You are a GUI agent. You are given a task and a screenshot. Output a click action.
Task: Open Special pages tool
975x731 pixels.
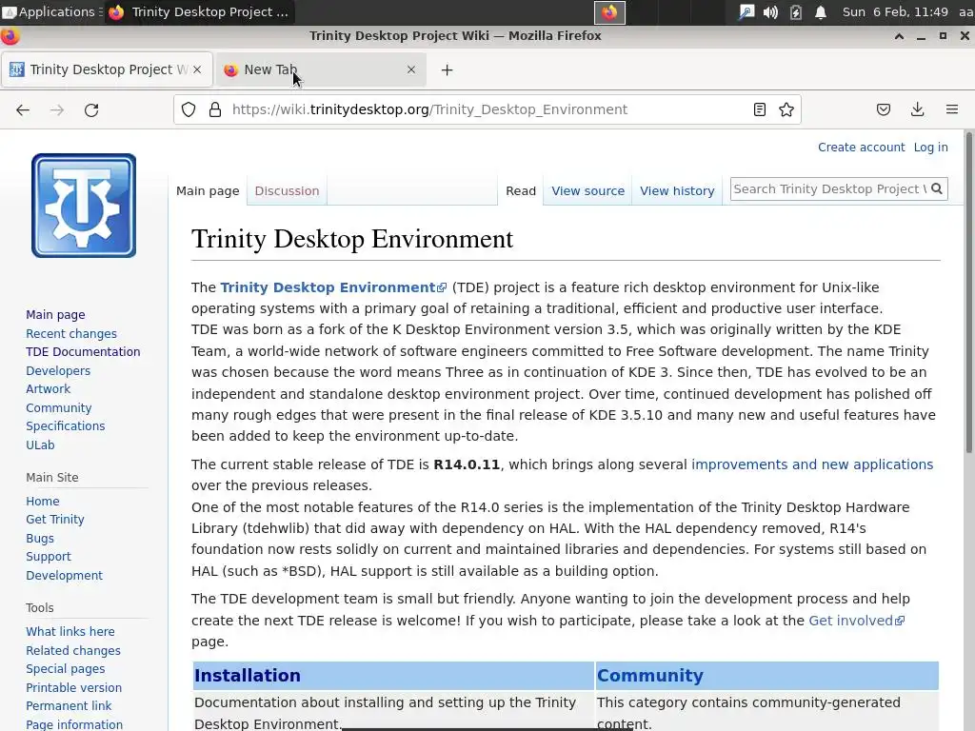coord(66,669)
